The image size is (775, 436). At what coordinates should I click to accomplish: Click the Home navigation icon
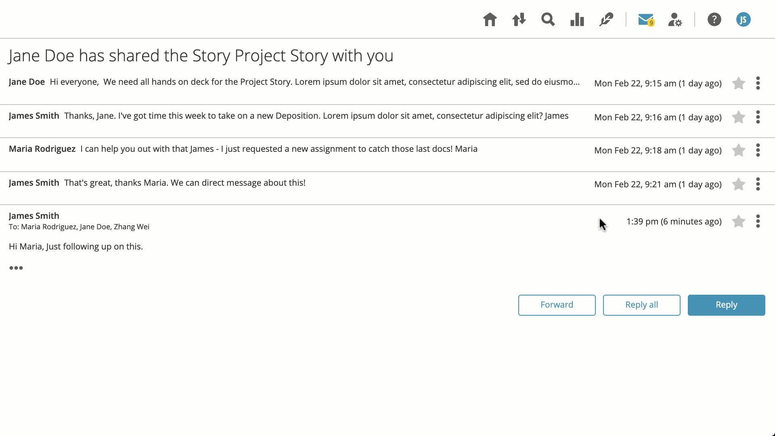[x=490, y=20]
